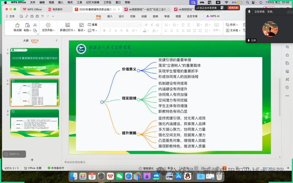Click the Undo arrow icon
Screen dimensions: 293x183
coord(43,16)
